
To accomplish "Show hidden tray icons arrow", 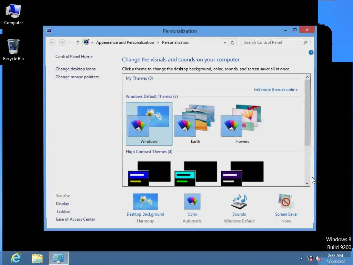I will (301, 258).
